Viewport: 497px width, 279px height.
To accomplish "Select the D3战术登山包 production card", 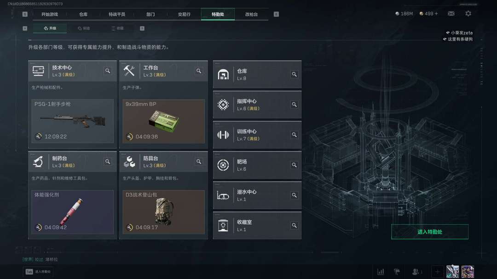I will coord(163,212).
